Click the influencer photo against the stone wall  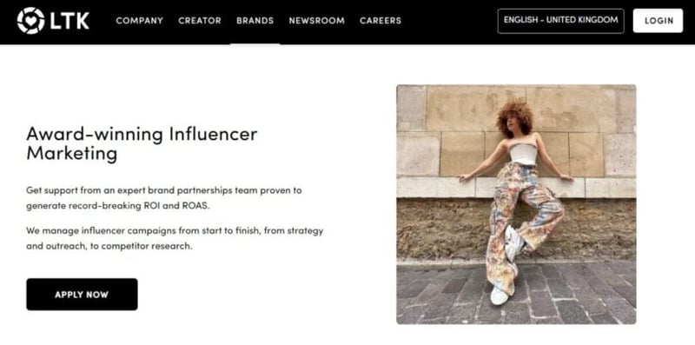click(x=516, y=204)
